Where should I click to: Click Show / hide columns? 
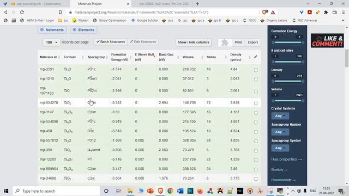tap(194, 42)
